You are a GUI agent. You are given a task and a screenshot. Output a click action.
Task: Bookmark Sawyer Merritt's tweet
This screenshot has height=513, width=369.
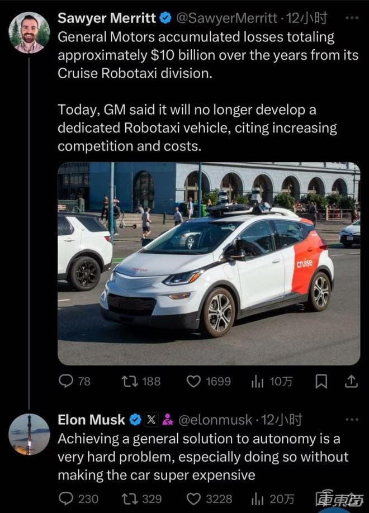pyautogui.click(x=321, y=381)
